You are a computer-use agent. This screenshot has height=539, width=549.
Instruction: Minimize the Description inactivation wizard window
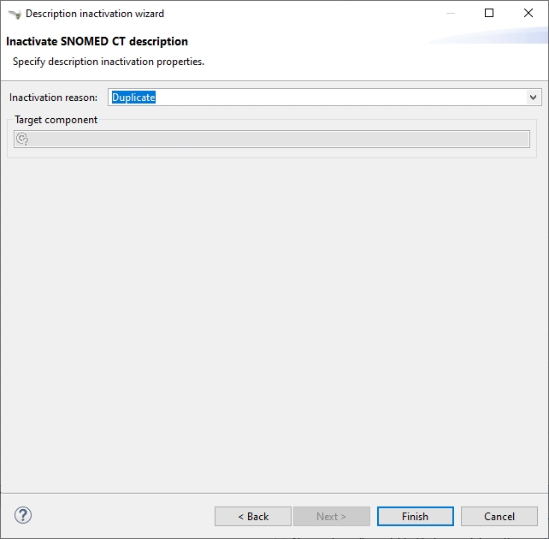click(x=450, y=14)
